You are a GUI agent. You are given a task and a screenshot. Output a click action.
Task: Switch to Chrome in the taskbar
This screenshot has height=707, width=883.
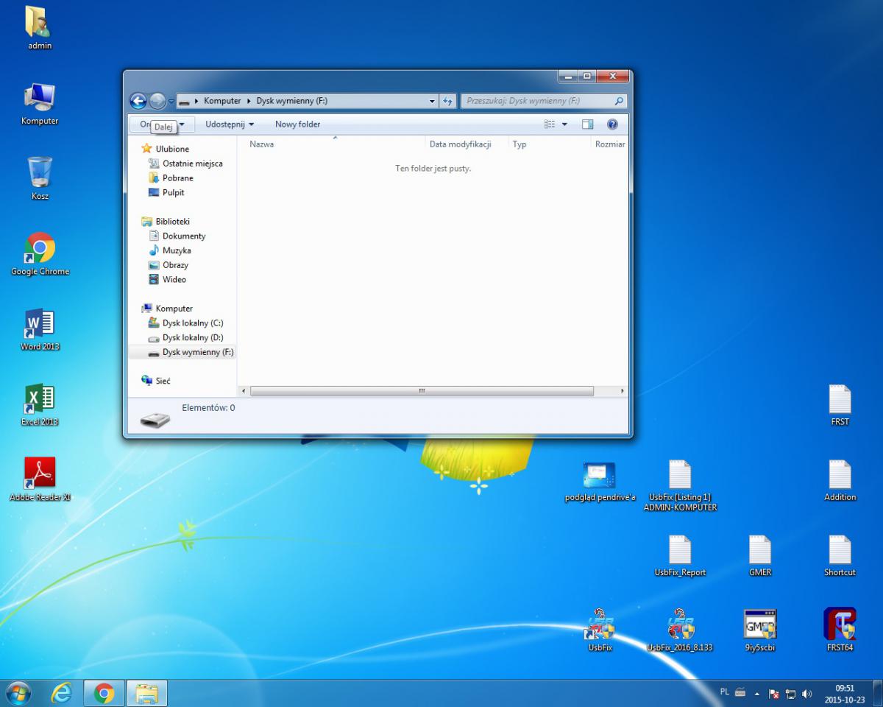point(104,693)
